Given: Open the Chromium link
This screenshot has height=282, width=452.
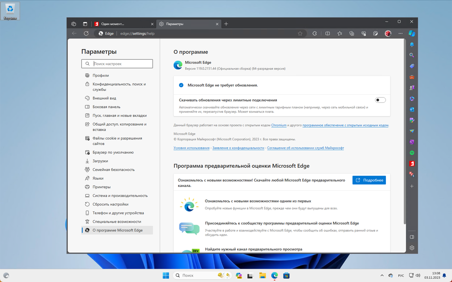Looking at the screenshot, I should [279, 125].
